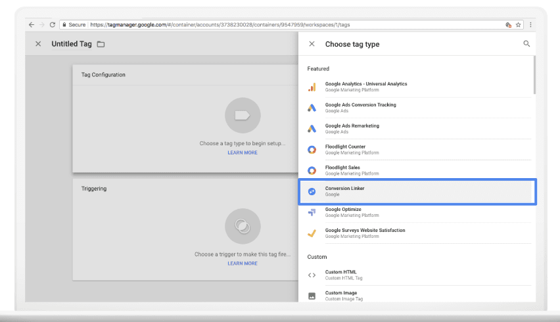
Task: Close the Choose tag type panel
Action: tap(312, 44)
